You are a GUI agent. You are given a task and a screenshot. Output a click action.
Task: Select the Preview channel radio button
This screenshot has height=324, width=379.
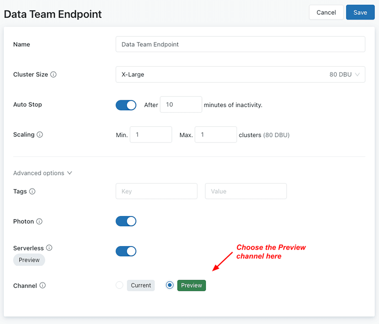coord(169,285)
